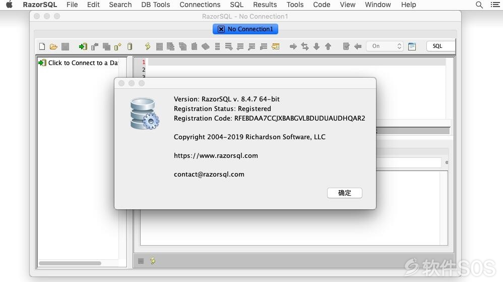Click the swap left-right arrows icon

pyautogui.click(x=305, y=46)
